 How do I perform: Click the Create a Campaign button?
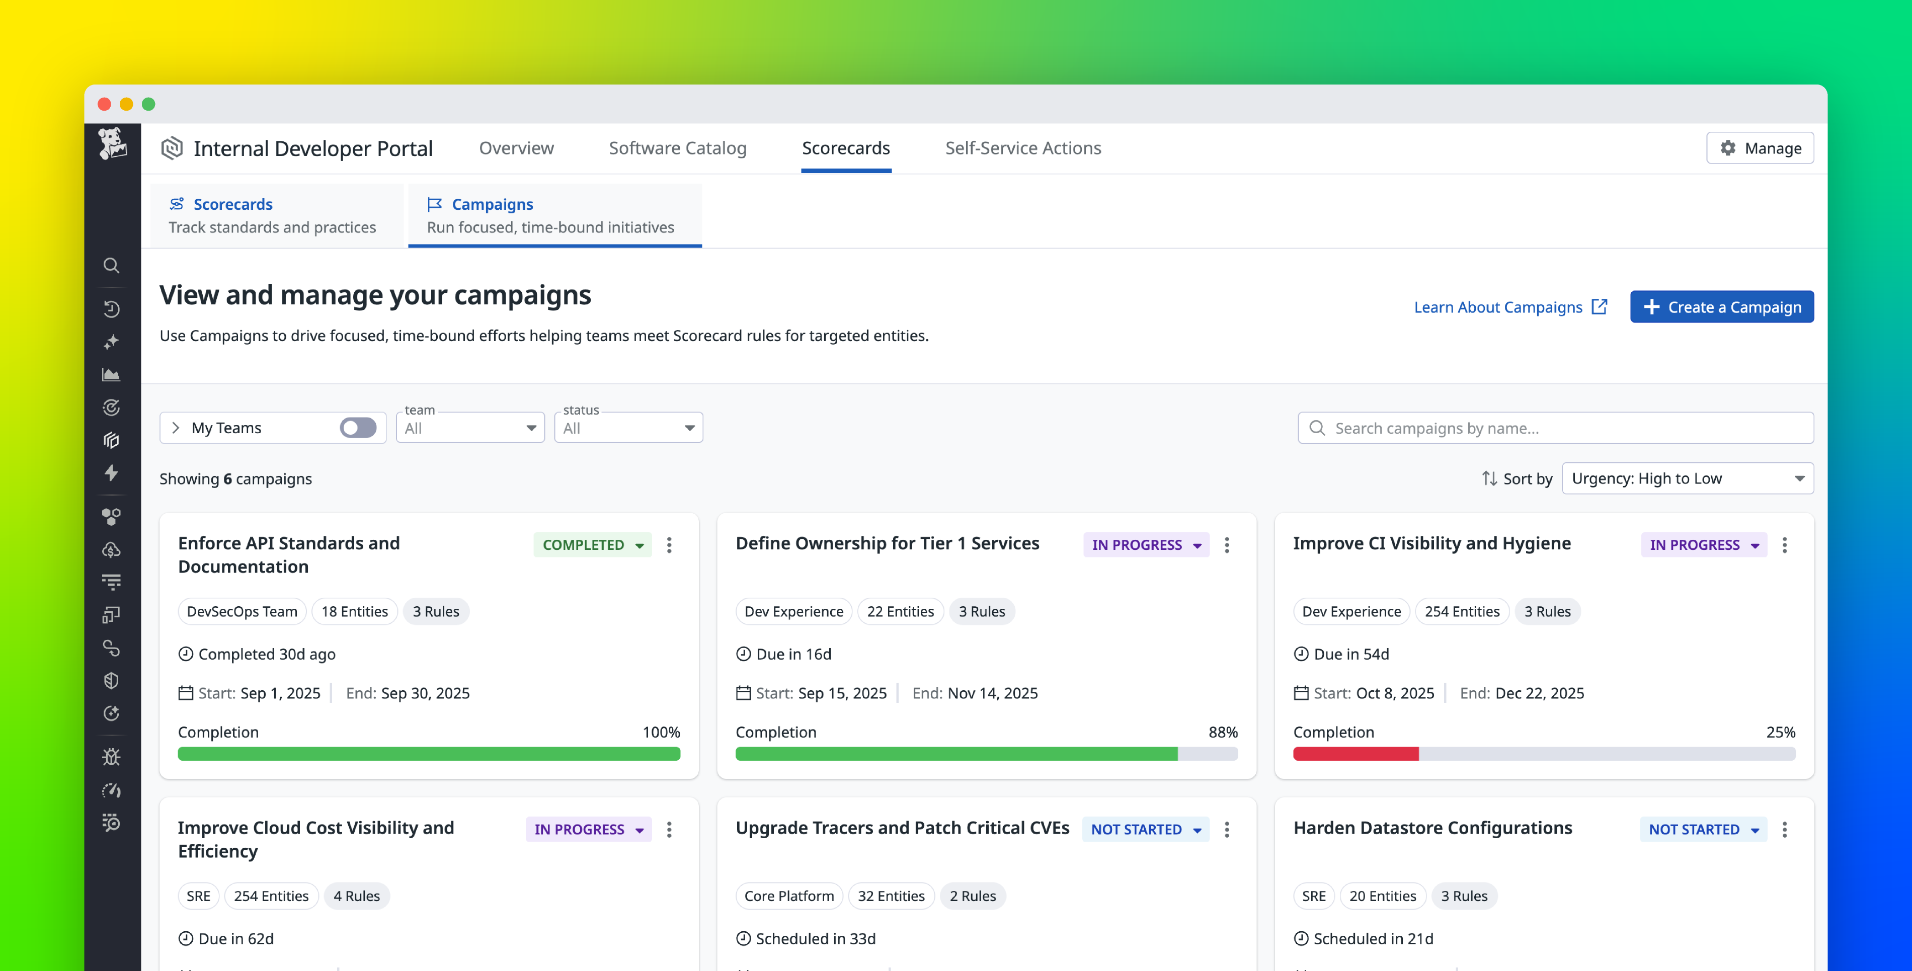pos(1722,306)
